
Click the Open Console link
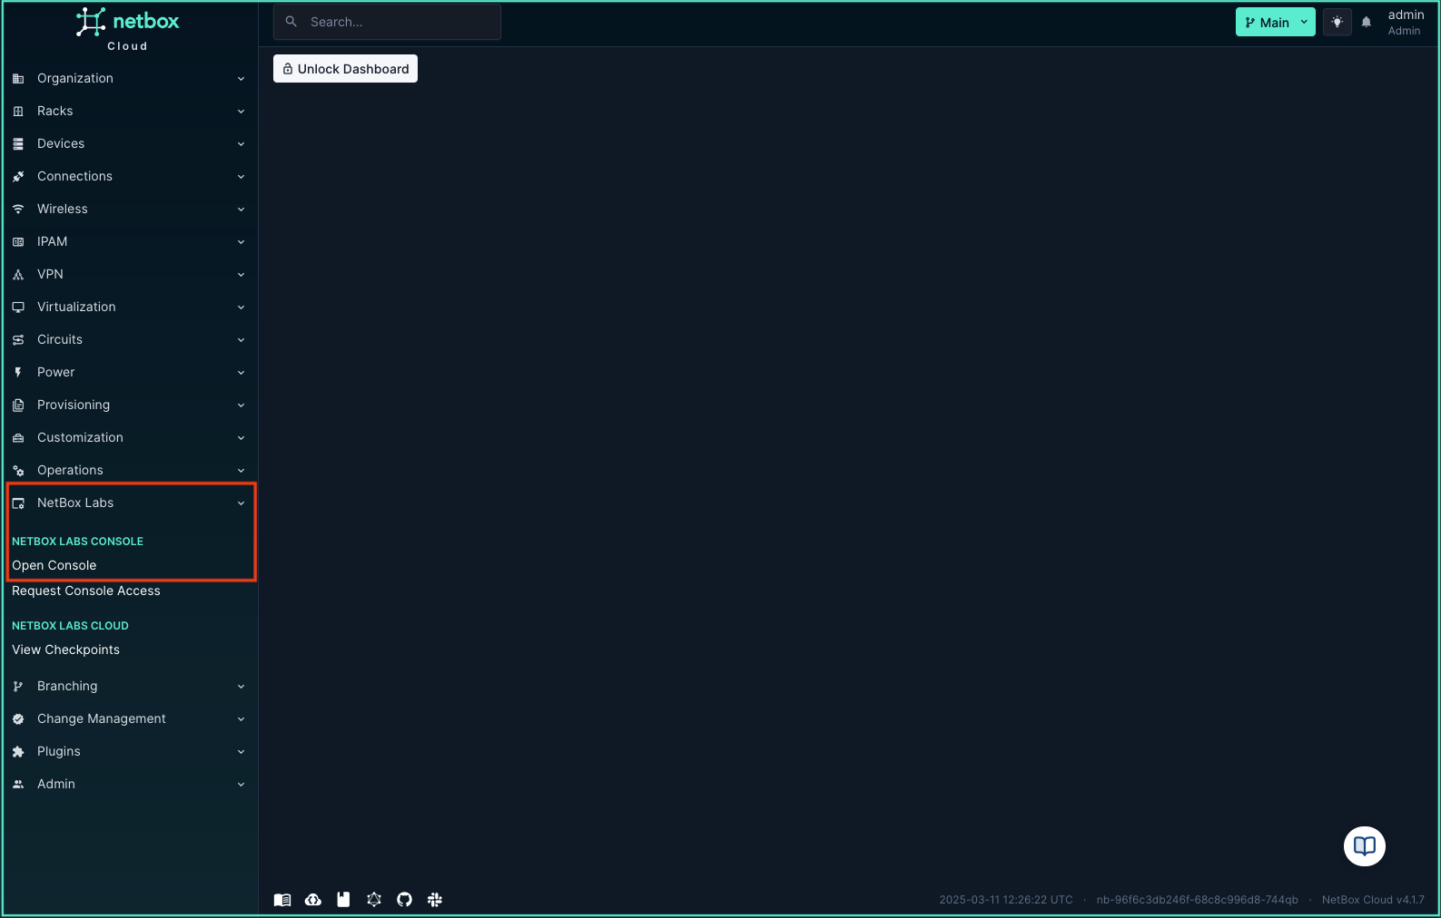pyautogui.click(x=54, y=565)
